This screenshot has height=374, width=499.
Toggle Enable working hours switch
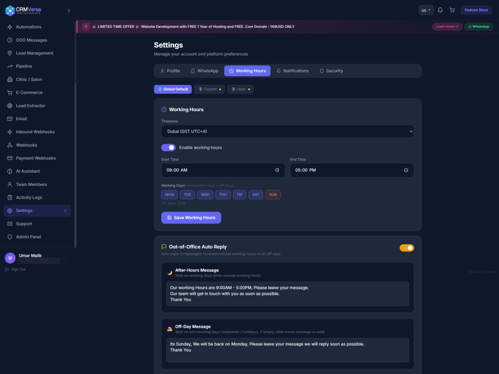(x=168, y=148)
